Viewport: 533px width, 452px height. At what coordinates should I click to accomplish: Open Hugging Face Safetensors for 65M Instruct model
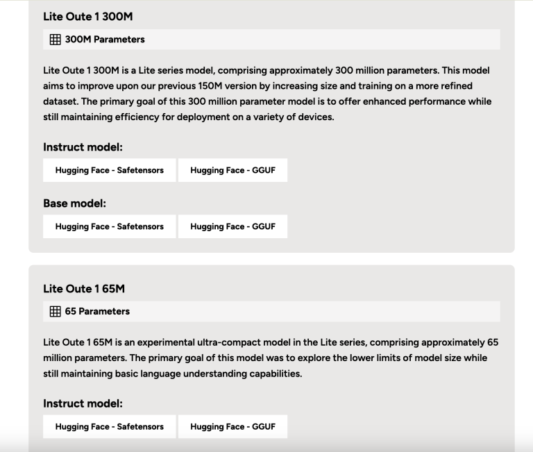110,426
